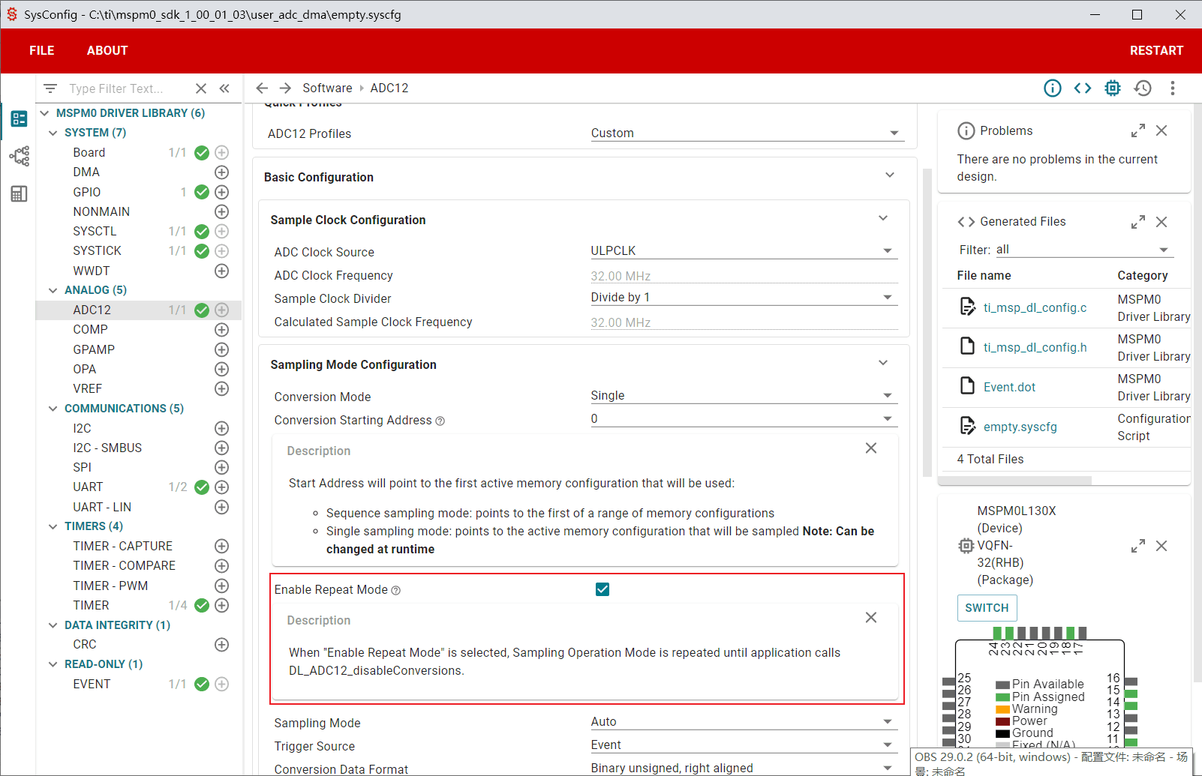Navigate back with the left arrow
The image size is (1202, 776).
[262, 88]
